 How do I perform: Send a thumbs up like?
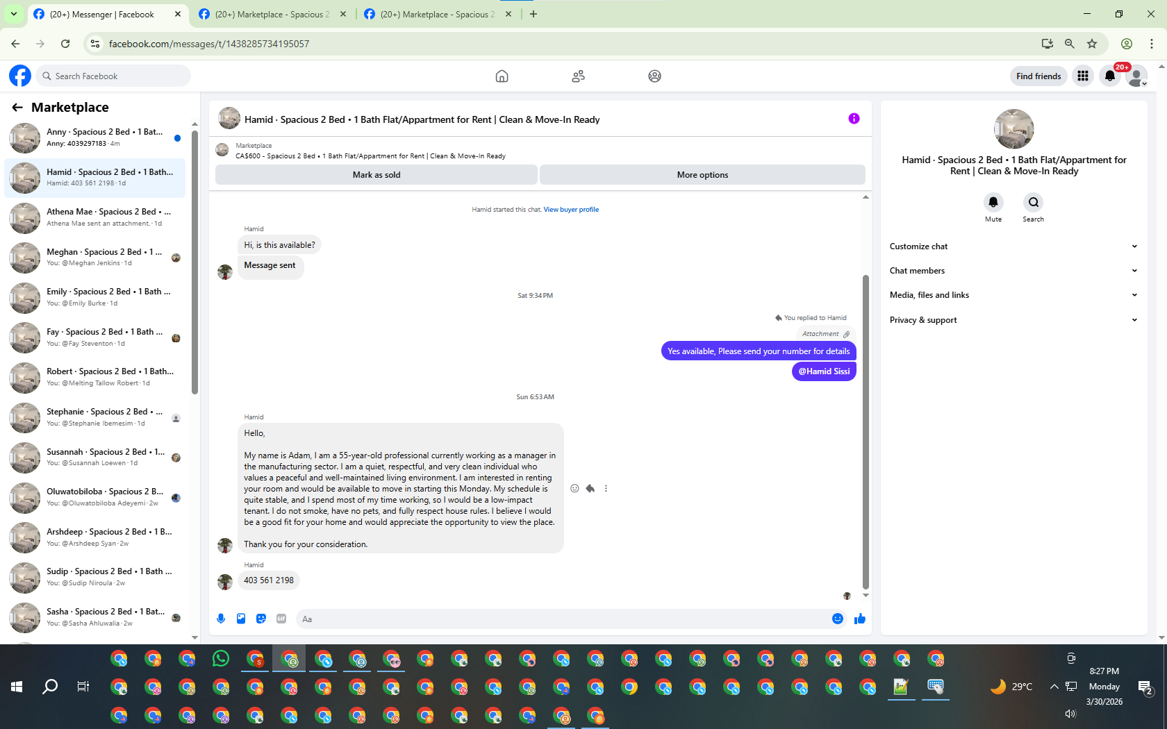point(860,619)
